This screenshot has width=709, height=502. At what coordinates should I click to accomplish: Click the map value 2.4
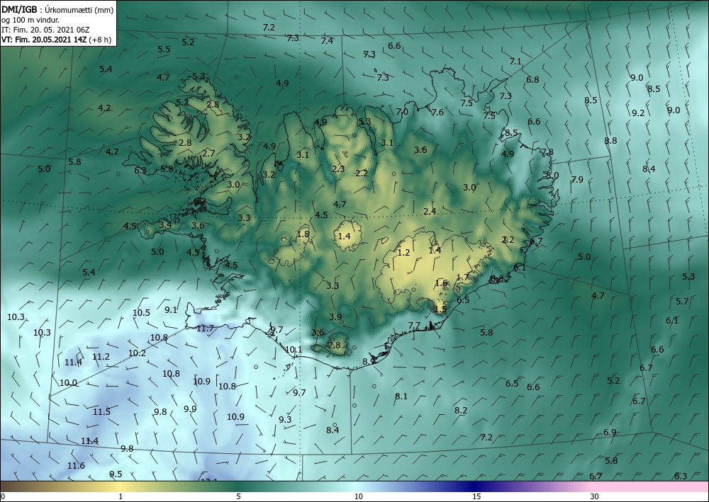pyautogui.click(x=430, y=211)
